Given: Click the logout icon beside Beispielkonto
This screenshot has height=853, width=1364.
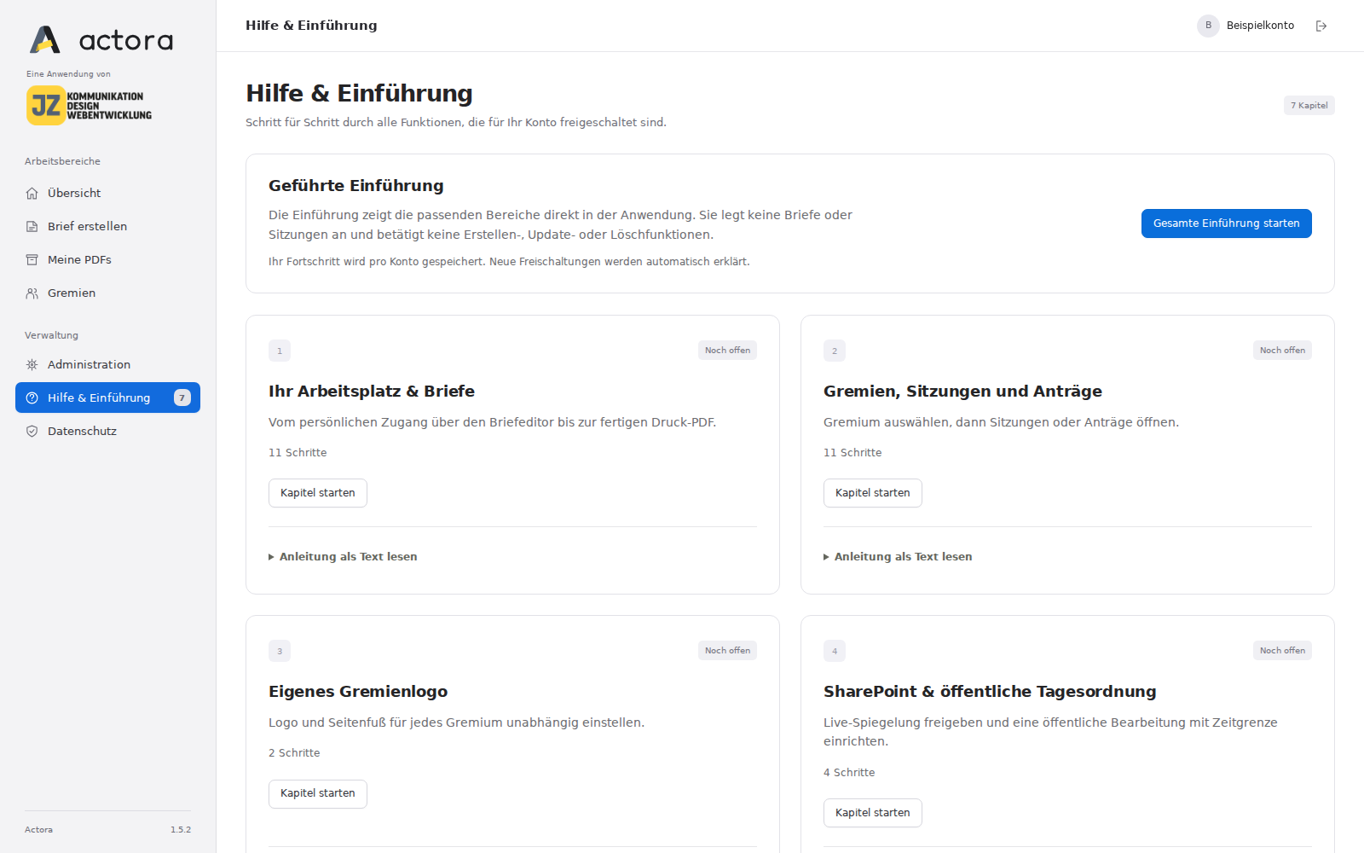Looking at the screenshot, I should [x=1321, y=26].
